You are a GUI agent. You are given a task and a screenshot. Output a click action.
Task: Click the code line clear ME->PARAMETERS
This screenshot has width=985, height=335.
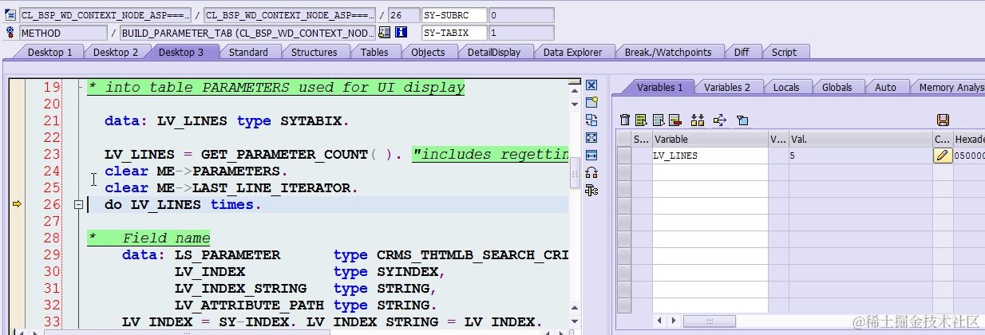click(196, 171)
